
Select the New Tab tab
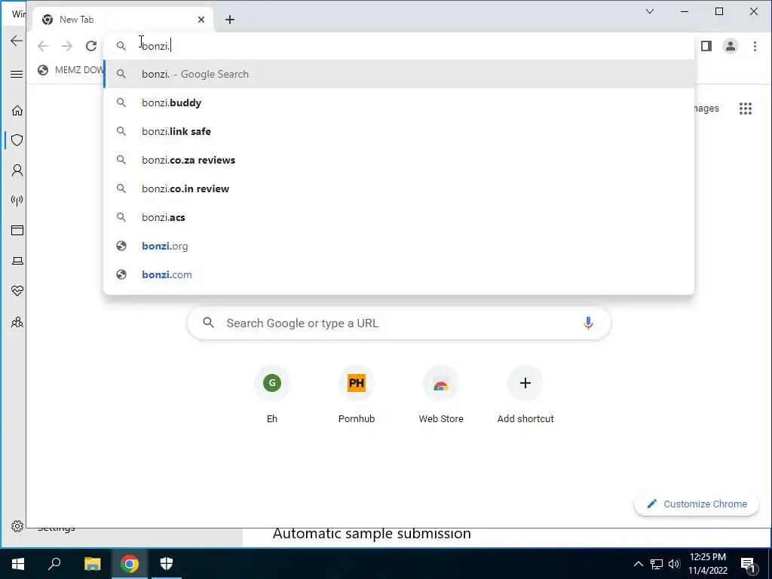tap(123, 20)
